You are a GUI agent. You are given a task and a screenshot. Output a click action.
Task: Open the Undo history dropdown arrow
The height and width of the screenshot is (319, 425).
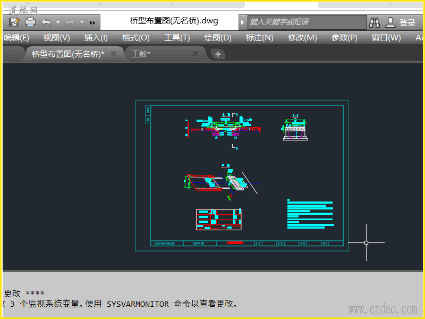tap(58, 22)
